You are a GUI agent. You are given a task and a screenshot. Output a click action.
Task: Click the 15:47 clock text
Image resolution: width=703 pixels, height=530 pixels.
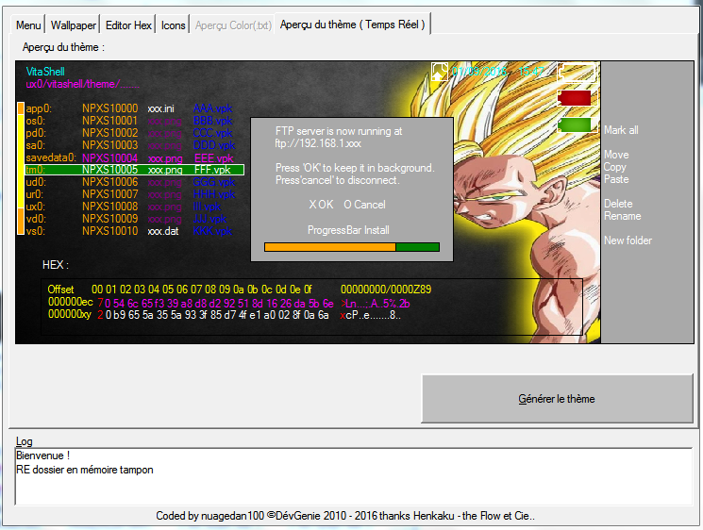(531, 72)
